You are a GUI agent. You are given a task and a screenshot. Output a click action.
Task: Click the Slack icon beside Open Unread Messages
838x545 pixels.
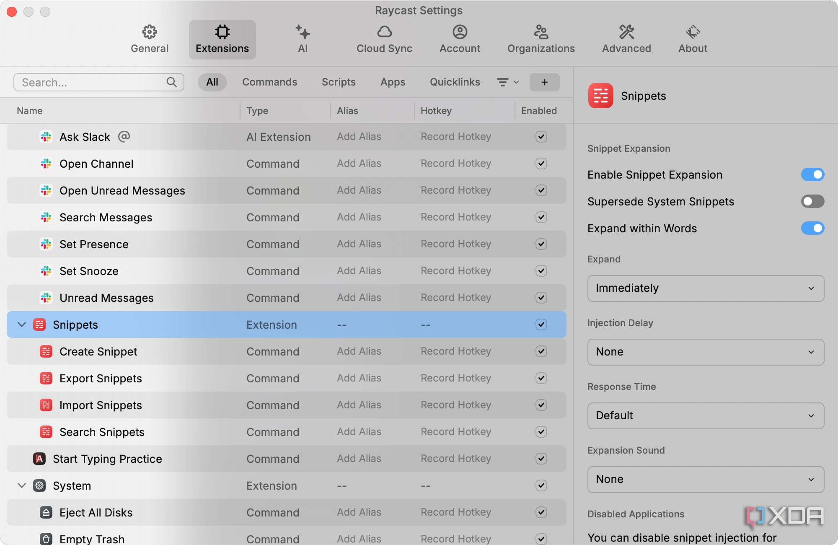click(x=46, y=190)
